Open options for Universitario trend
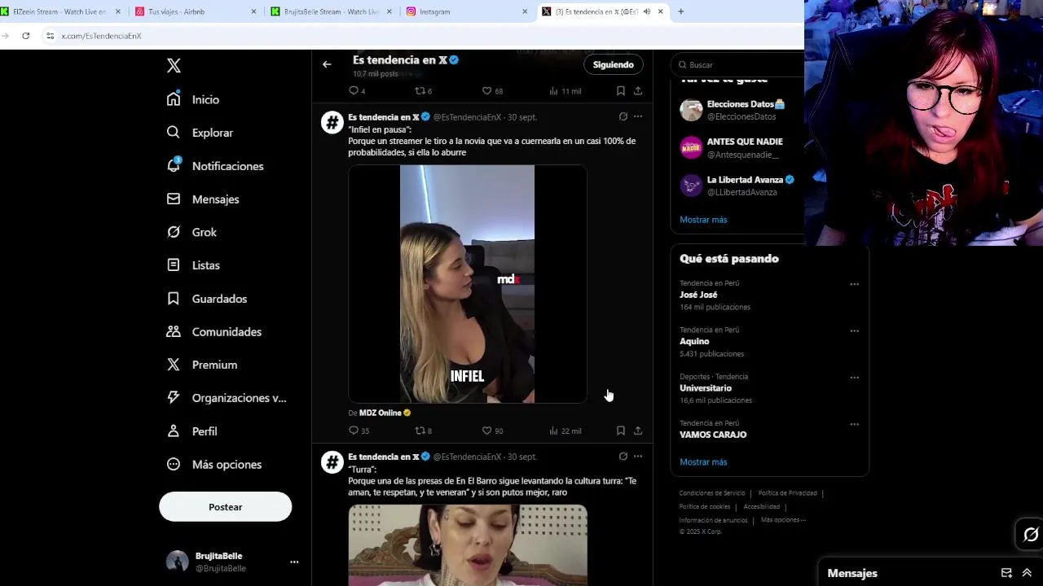 (854, 377)
